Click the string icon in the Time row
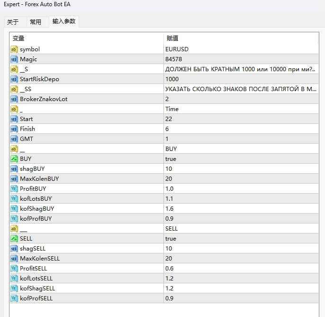 [14, 109]
